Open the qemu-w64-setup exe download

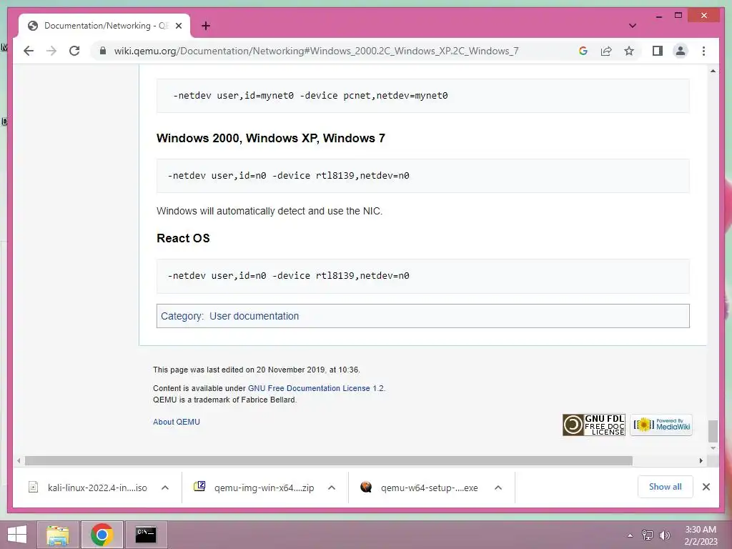[419, 488]
